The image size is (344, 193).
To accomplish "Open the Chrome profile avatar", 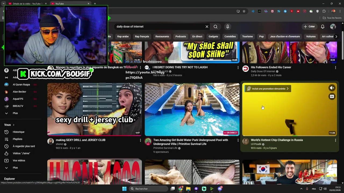I will click(x=334, y=11).
